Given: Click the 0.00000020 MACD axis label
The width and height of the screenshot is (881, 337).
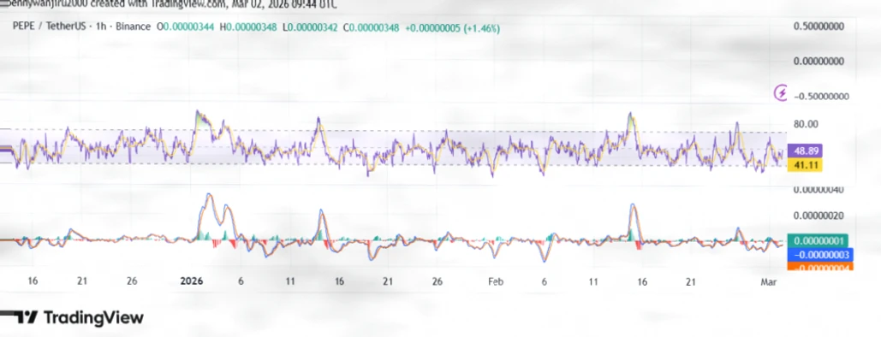Looking at the screenshot, I should (x=818, y=216).
